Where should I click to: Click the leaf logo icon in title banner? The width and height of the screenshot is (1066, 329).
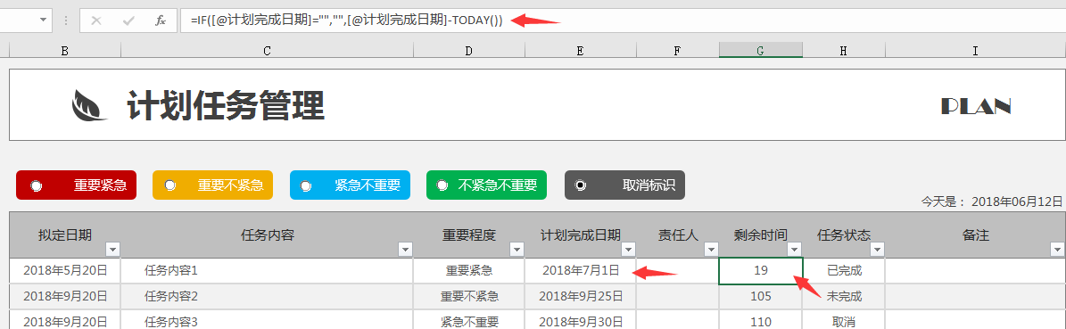pyautogui.click(x=89, y=105)
